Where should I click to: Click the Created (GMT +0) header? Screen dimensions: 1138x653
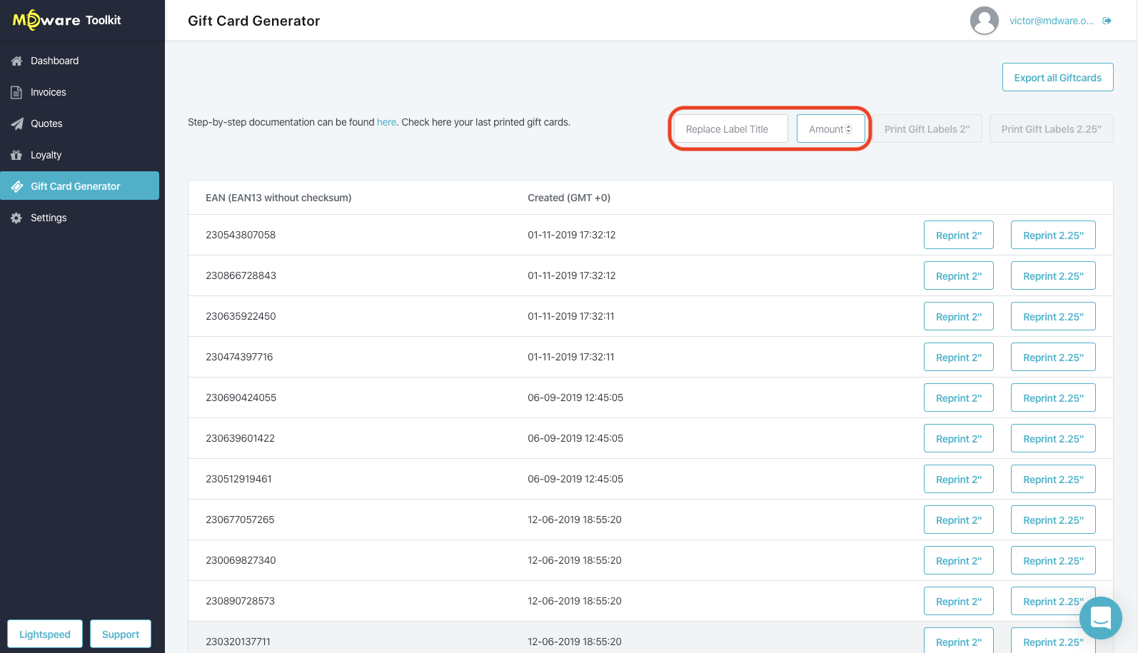coord(569,198)
